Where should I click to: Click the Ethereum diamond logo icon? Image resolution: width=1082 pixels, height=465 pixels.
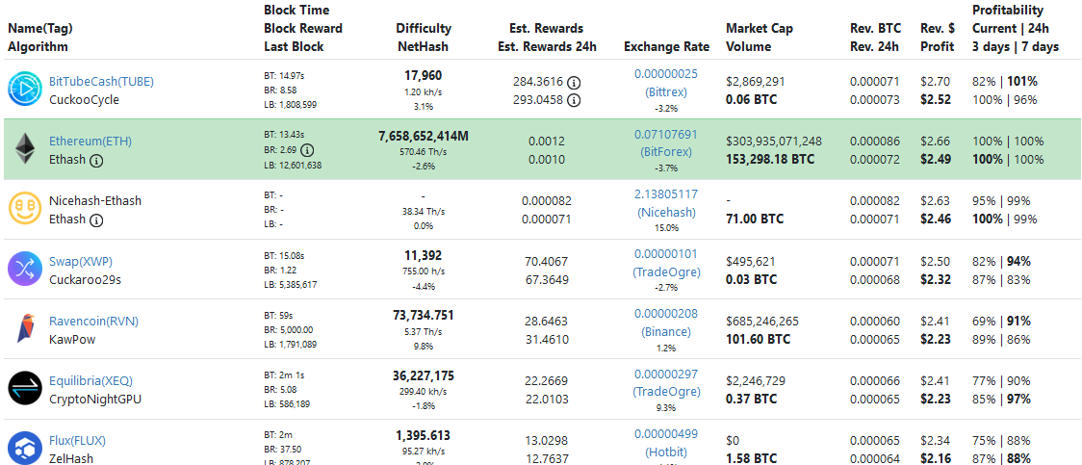[x=24, y=149]
